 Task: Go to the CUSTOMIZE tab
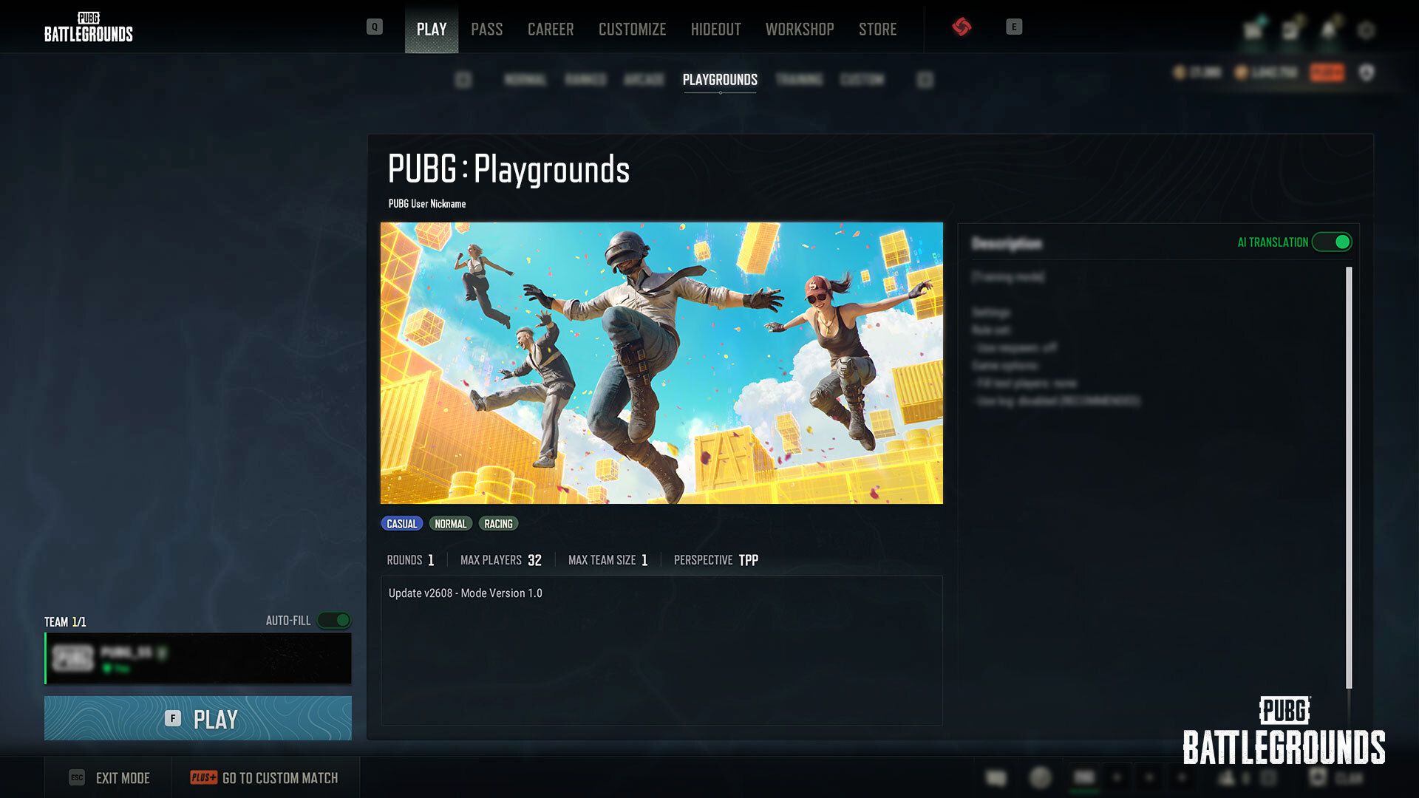pyautogui.click(x=632, y=29)
